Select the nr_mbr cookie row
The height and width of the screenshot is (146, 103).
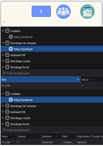tap(52, 142)
